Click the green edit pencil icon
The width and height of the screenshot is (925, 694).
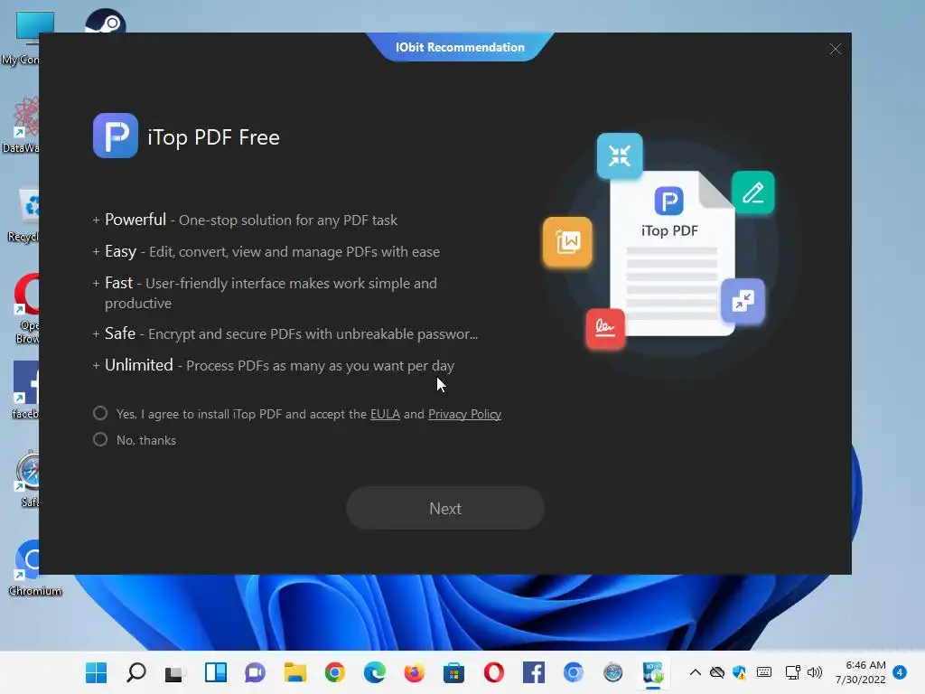click(x=753, y=192)
